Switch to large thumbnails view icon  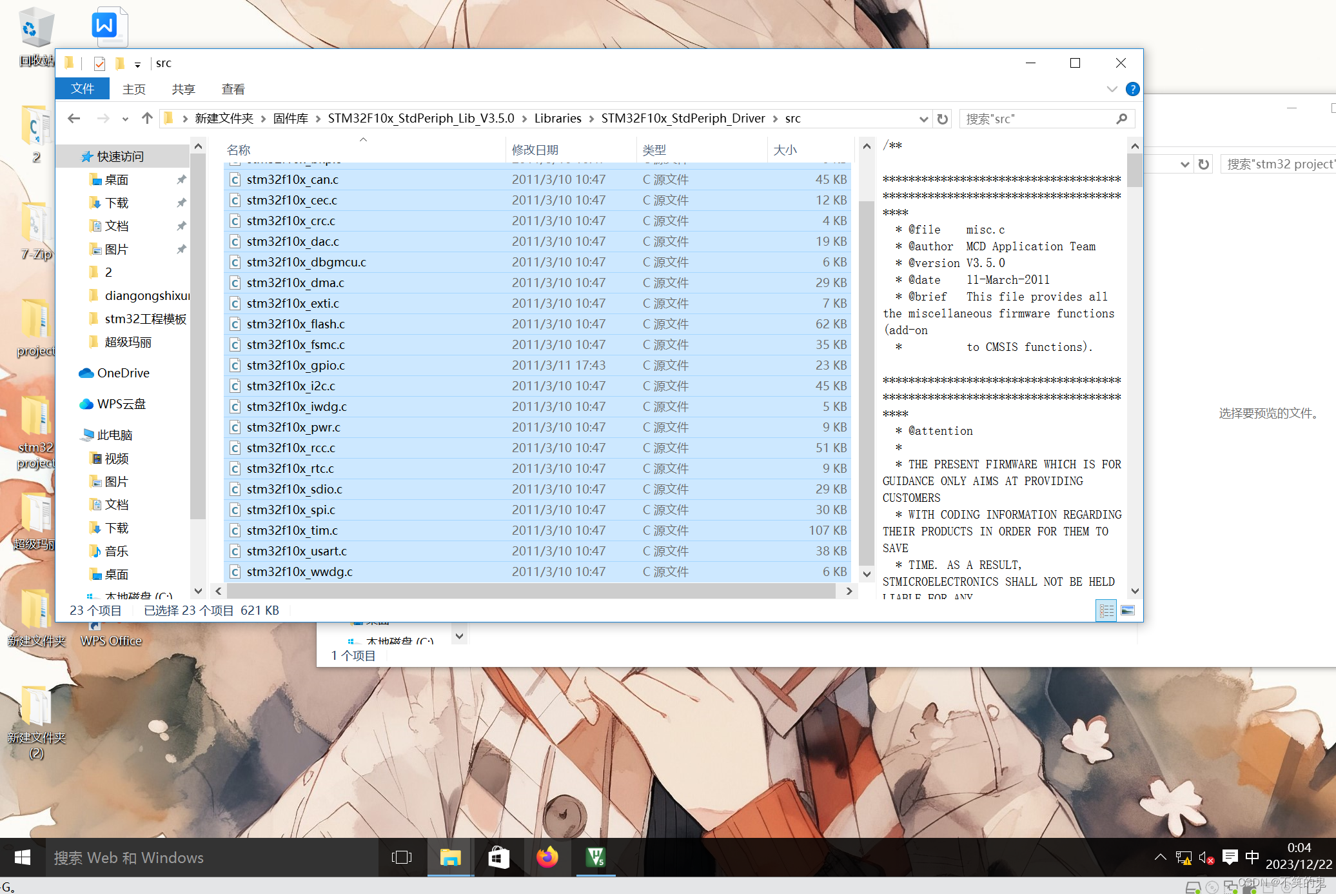1128,610
